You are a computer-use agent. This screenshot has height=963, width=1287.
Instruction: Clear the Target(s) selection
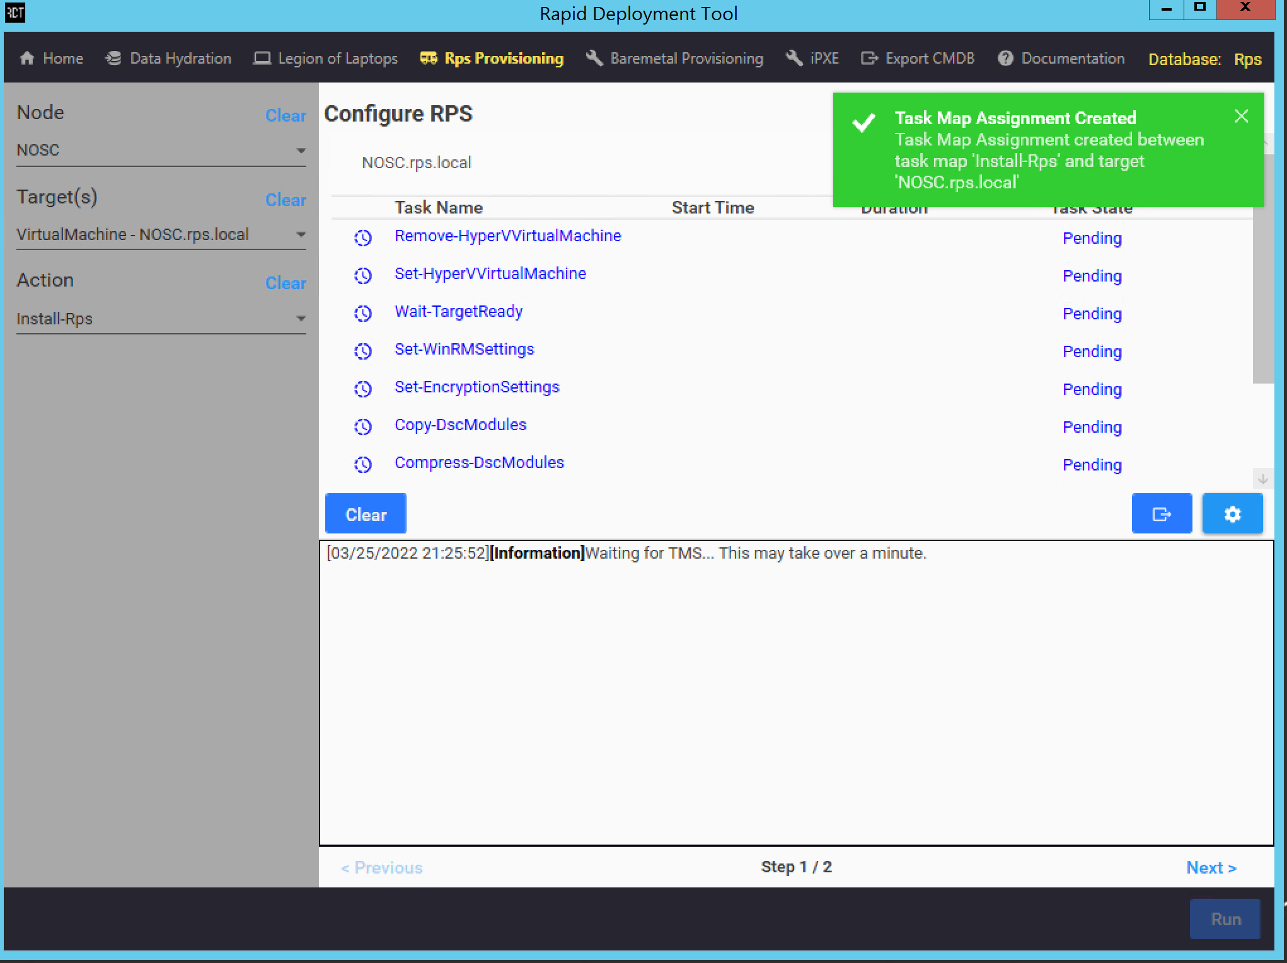[286, 200]
